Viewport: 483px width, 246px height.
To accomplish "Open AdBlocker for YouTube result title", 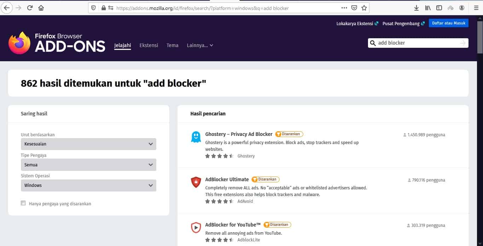I will pos(233,225).
